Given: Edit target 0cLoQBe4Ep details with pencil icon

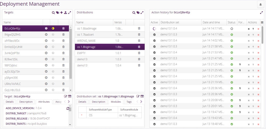Looking at the screenshot, I should tap(65, 96).
